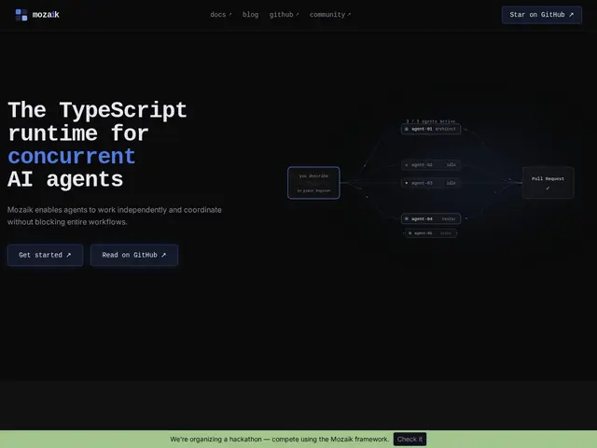Select the agent-04 tester node
This screenshot has height=448, width=597.
pos(431,218)
